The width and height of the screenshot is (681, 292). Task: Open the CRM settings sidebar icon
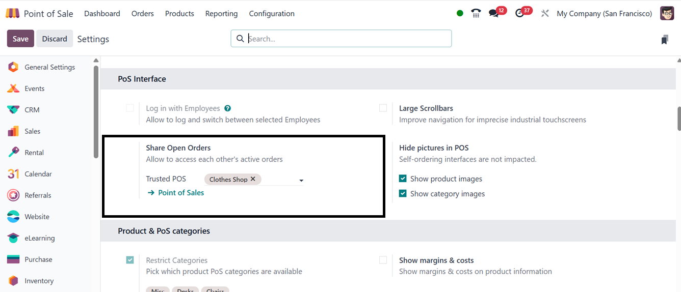pyautogui.click(x=13, y=110)
